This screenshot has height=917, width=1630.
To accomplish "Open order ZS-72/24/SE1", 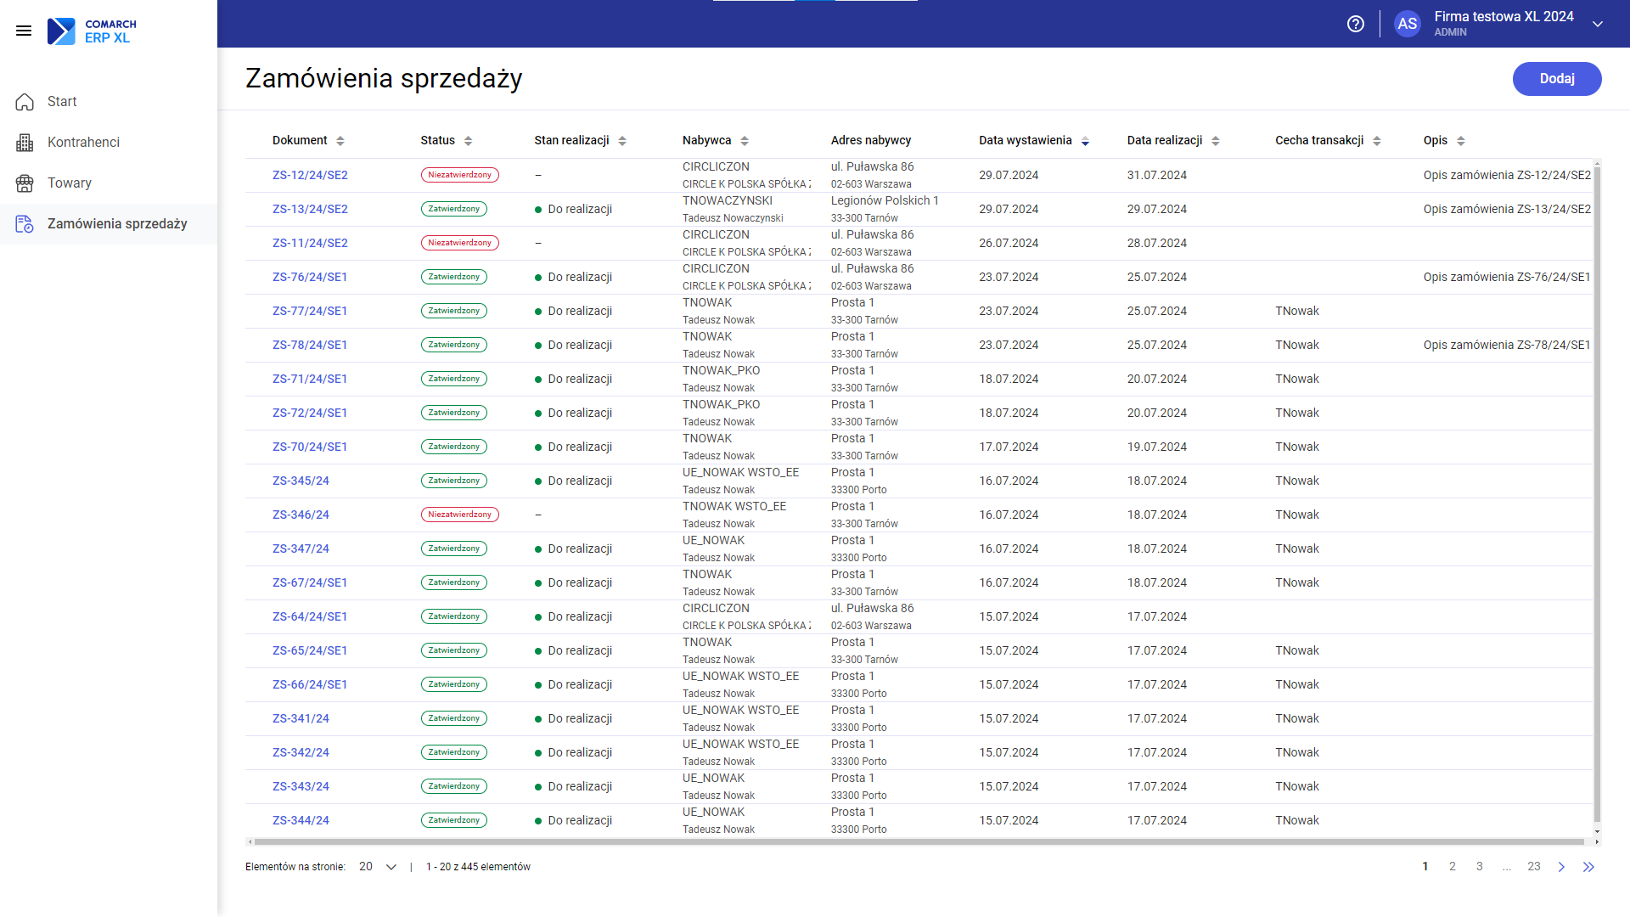I will pyautogui.click(x=310, y=413).
